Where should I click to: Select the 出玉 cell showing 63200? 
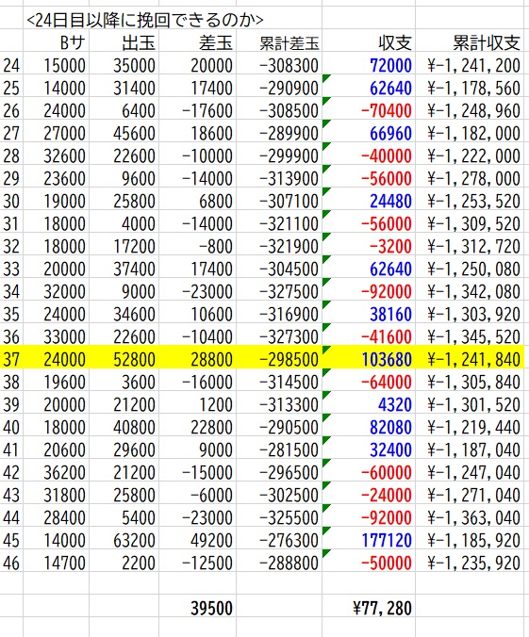(124, 540)
